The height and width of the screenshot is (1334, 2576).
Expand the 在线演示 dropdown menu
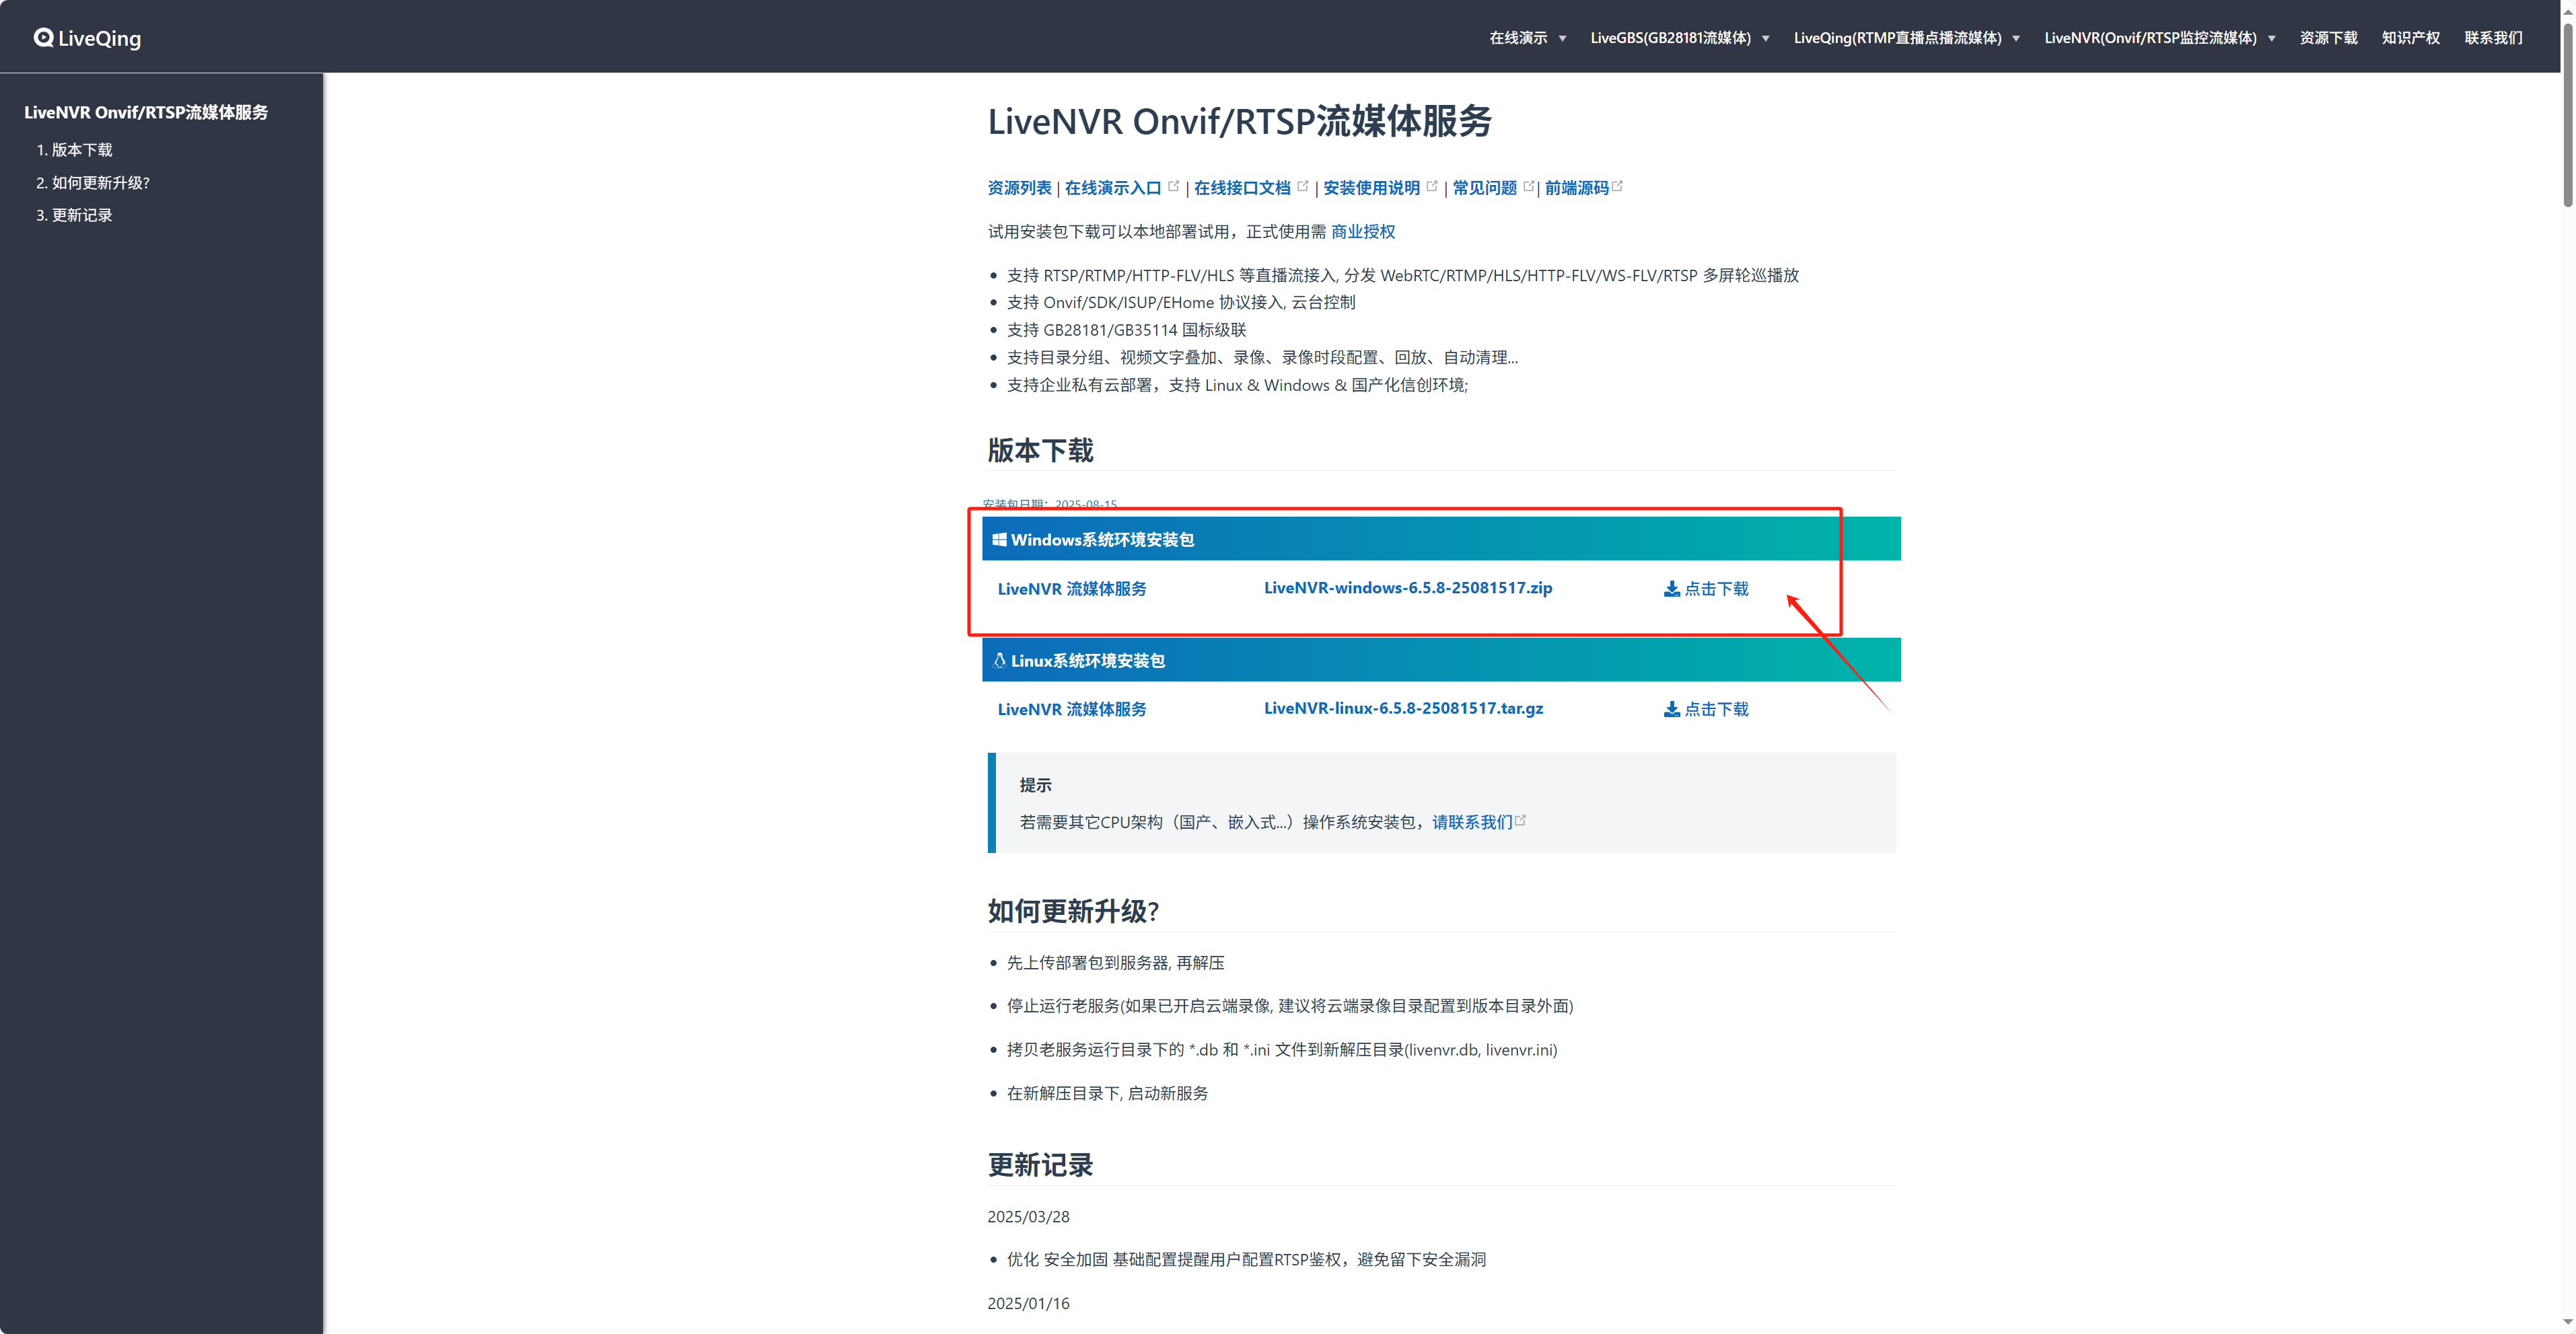[1527, 38]
